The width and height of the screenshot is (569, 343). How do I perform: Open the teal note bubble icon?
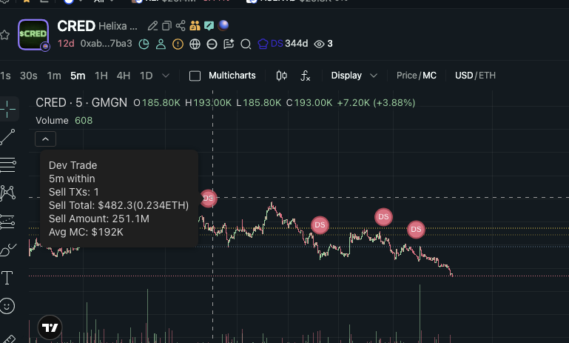pos(209,25)
